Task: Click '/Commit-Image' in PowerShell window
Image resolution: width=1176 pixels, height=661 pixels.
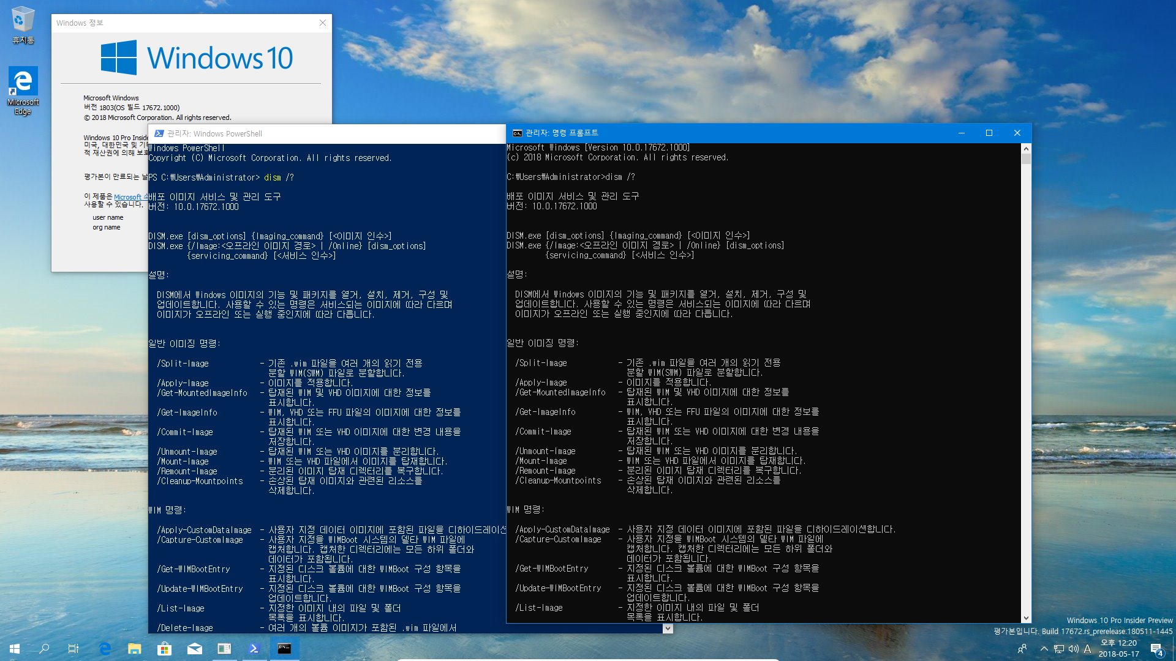Action: 185,432
